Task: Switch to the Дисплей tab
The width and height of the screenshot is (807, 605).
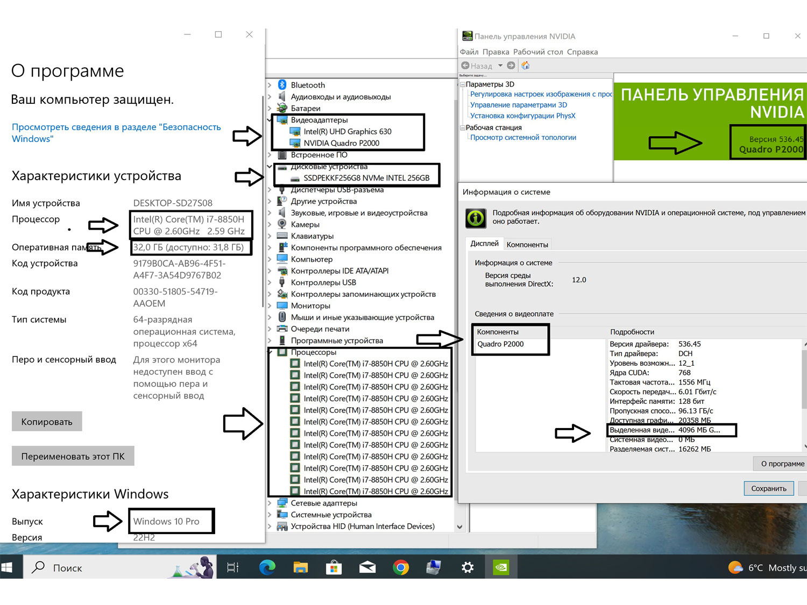Action: [x=485, y=244]
